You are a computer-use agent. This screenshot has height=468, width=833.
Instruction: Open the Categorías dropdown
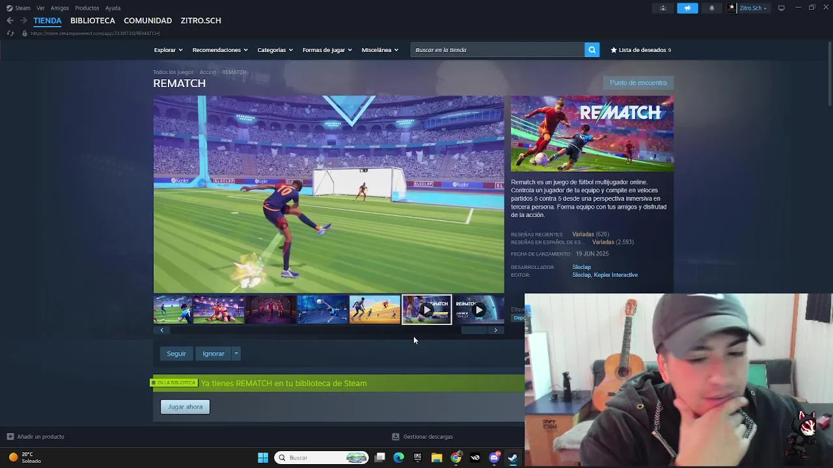click(275, 50)
